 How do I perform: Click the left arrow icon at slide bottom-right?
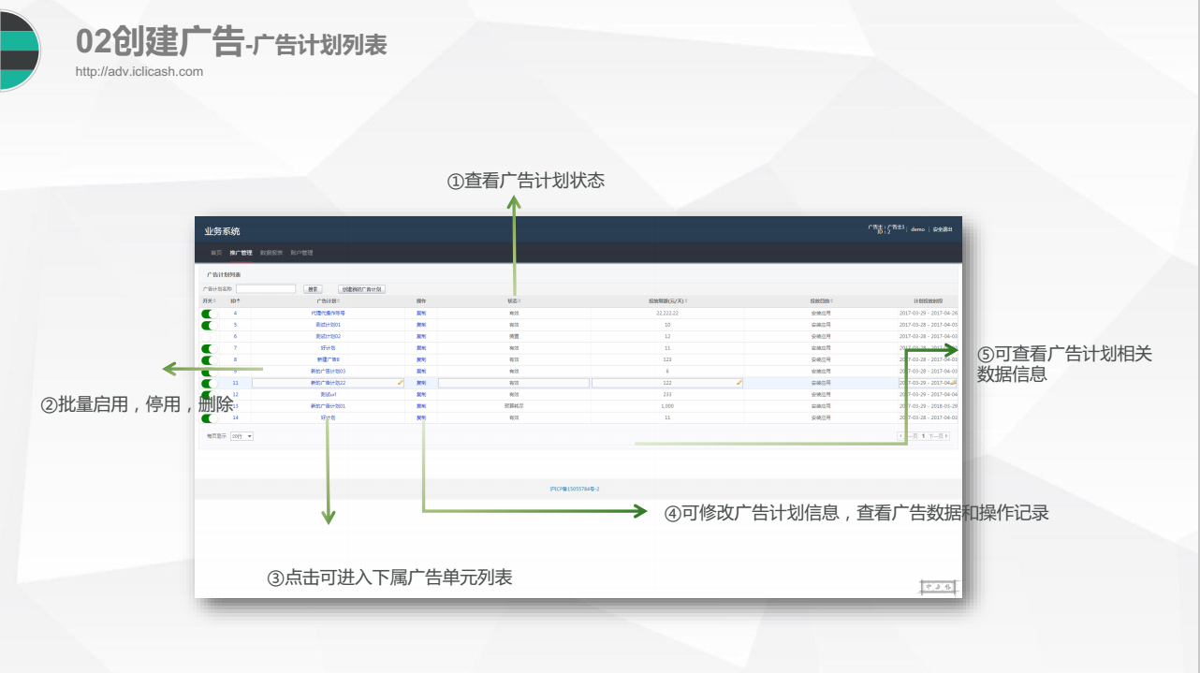[x=929, y=587]
